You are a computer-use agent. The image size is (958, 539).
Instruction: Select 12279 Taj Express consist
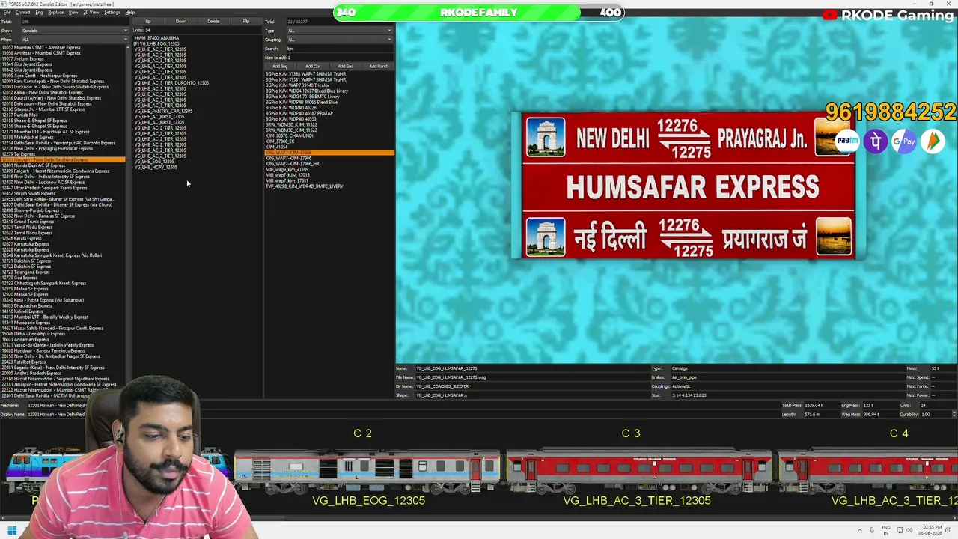(19, 154)
